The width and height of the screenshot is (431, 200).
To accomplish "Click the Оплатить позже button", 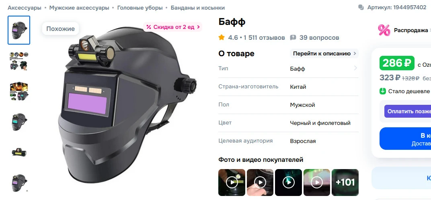I will click(x=408, y=111).
